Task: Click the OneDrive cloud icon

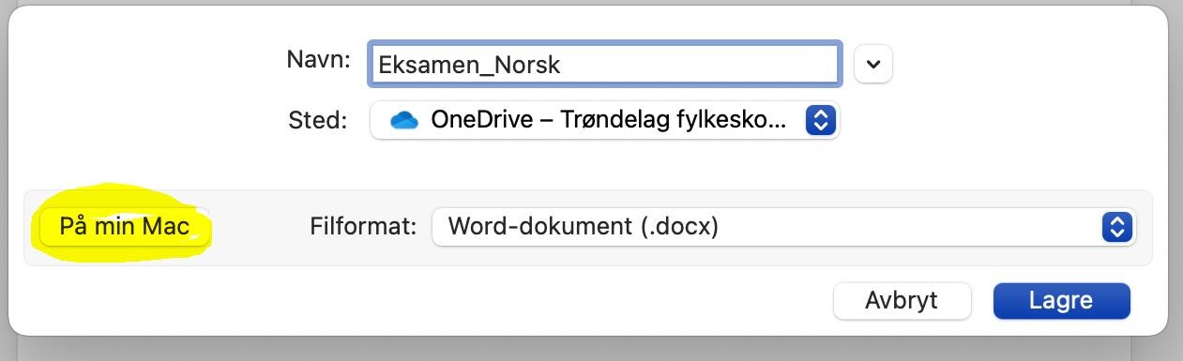Action: pos(404,120)
